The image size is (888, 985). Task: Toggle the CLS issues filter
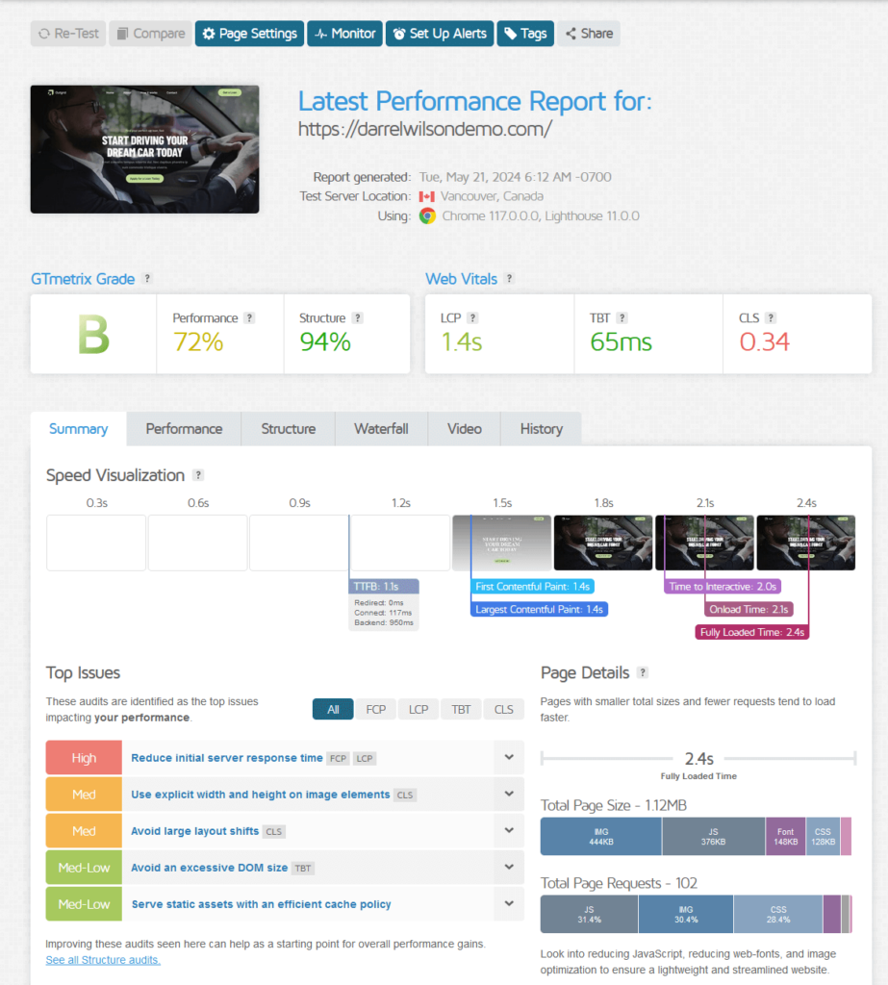[x=503, y=709]
